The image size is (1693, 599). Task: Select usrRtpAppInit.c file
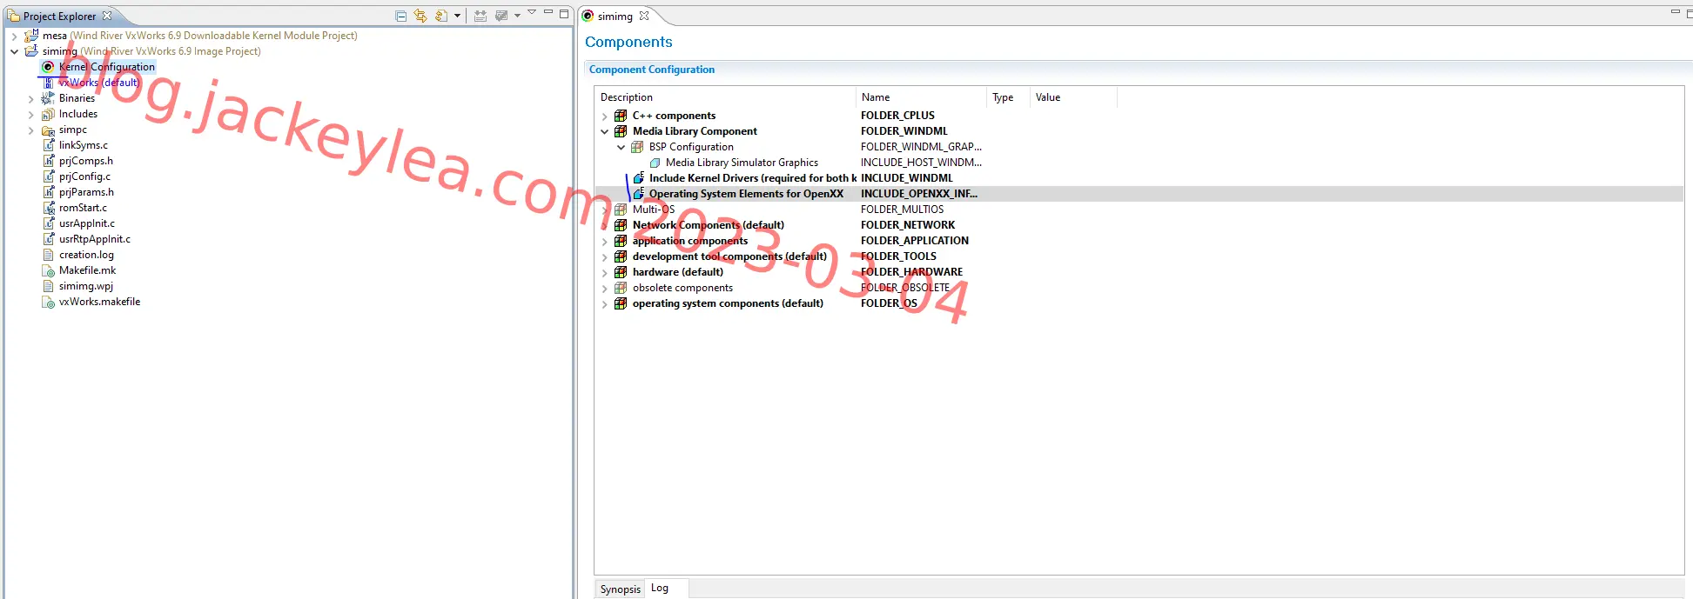[x=95, y=239]
